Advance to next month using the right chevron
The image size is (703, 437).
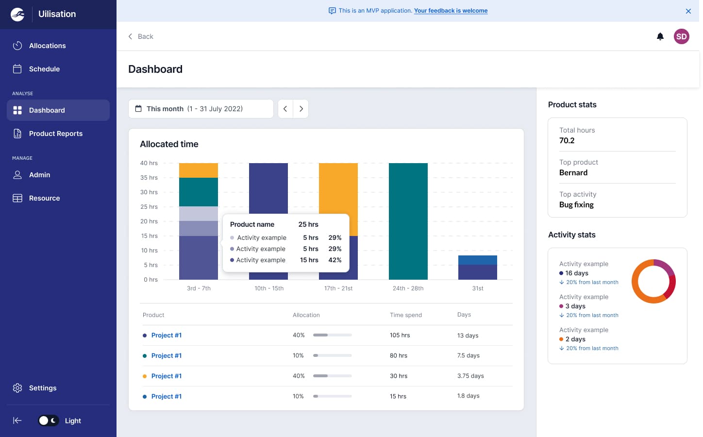[301, 109]
